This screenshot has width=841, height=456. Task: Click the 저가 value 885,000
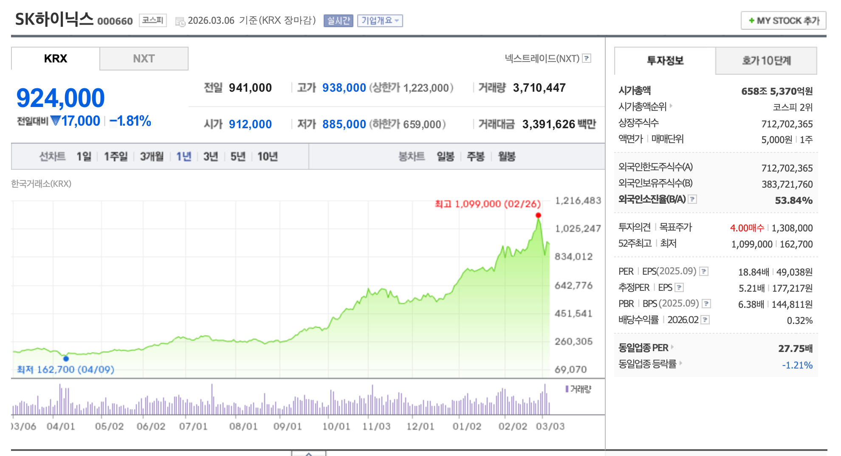pyautogui.click(x=344, y=124)
